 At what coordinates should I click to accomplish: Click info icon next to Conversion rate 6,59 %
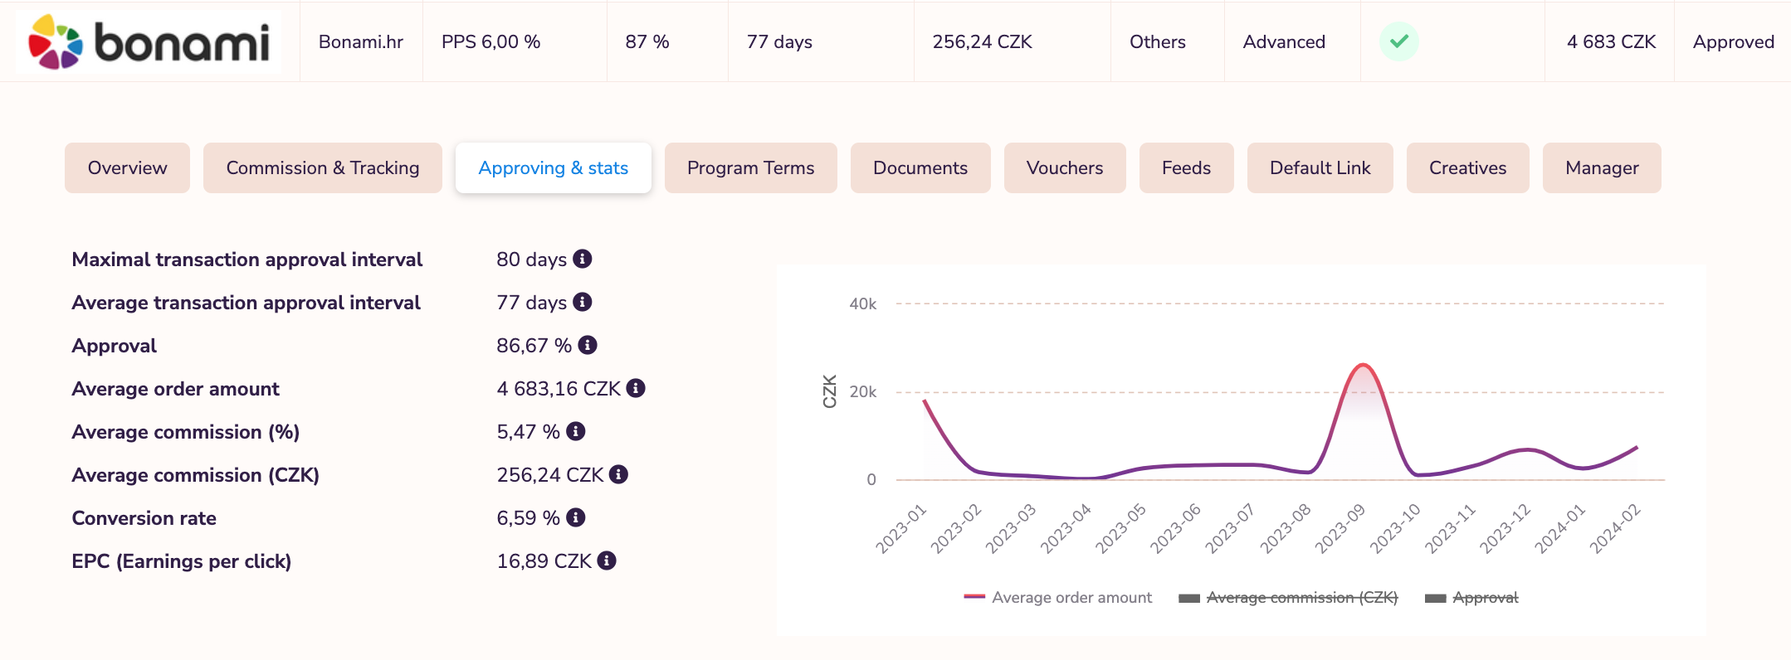(576, 517)
